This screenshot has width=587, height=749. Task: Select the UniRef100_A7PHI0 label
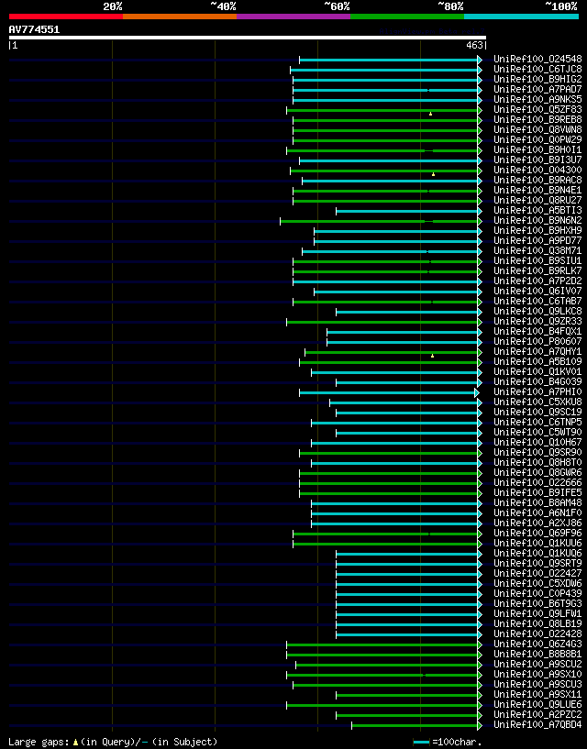(x=537, y=391)
